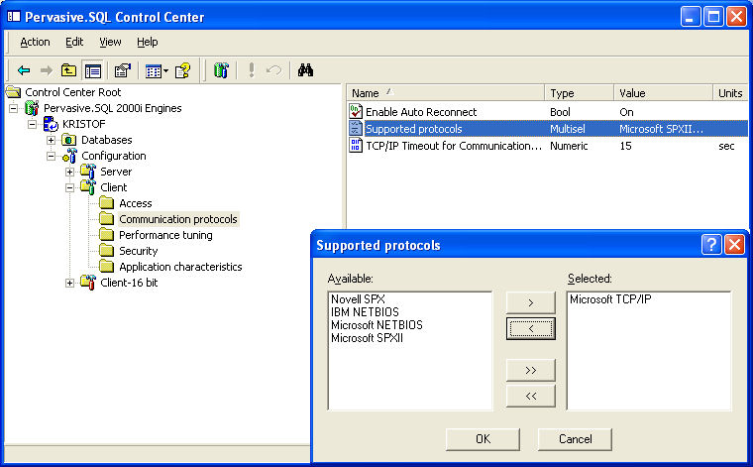Collapse the KRISTOF tree node
Viewport: 753px width, 467px height.
pos(32,124)
